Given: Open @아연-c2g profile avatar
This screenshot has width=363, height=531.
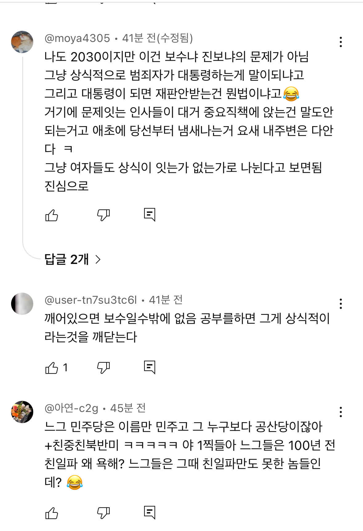Looking at the screenshot, I should click(x=22, y=412).
